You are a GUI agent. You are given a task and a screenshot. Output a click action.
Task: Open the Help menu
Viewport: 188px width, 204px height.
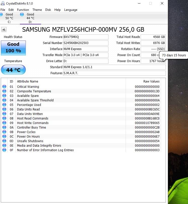(x=57, y=10)
